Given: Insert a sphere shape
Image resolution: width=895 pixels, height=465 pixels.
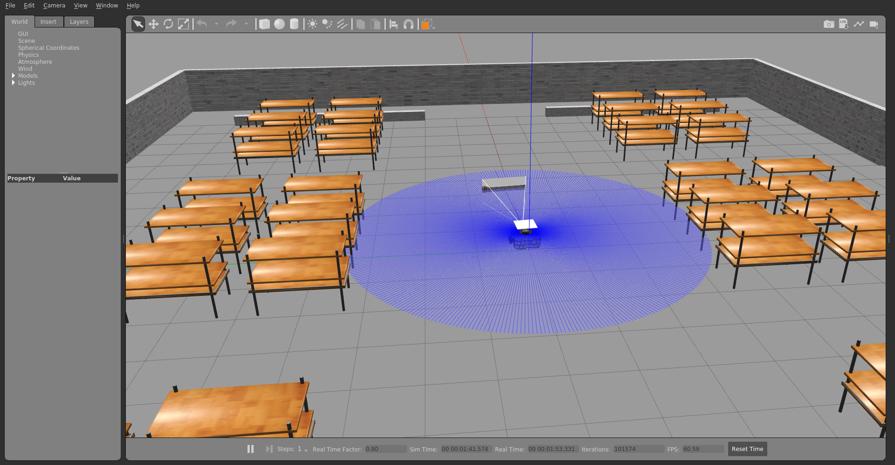Looking at the screenshot, I should (279, 24).
